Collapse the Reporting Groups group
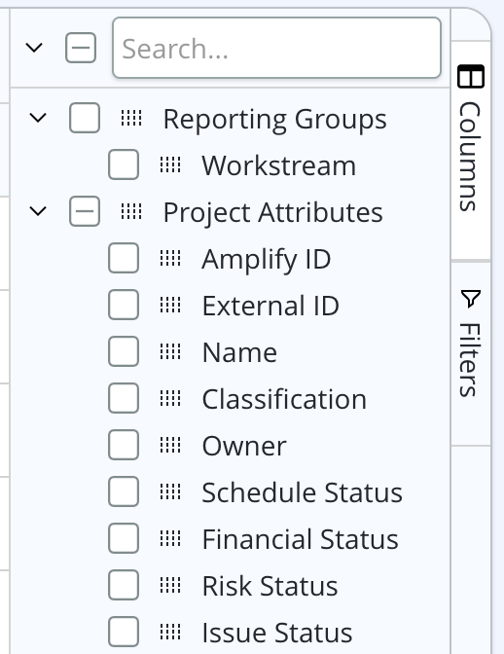The image size is (504, 654). (38, 118)
